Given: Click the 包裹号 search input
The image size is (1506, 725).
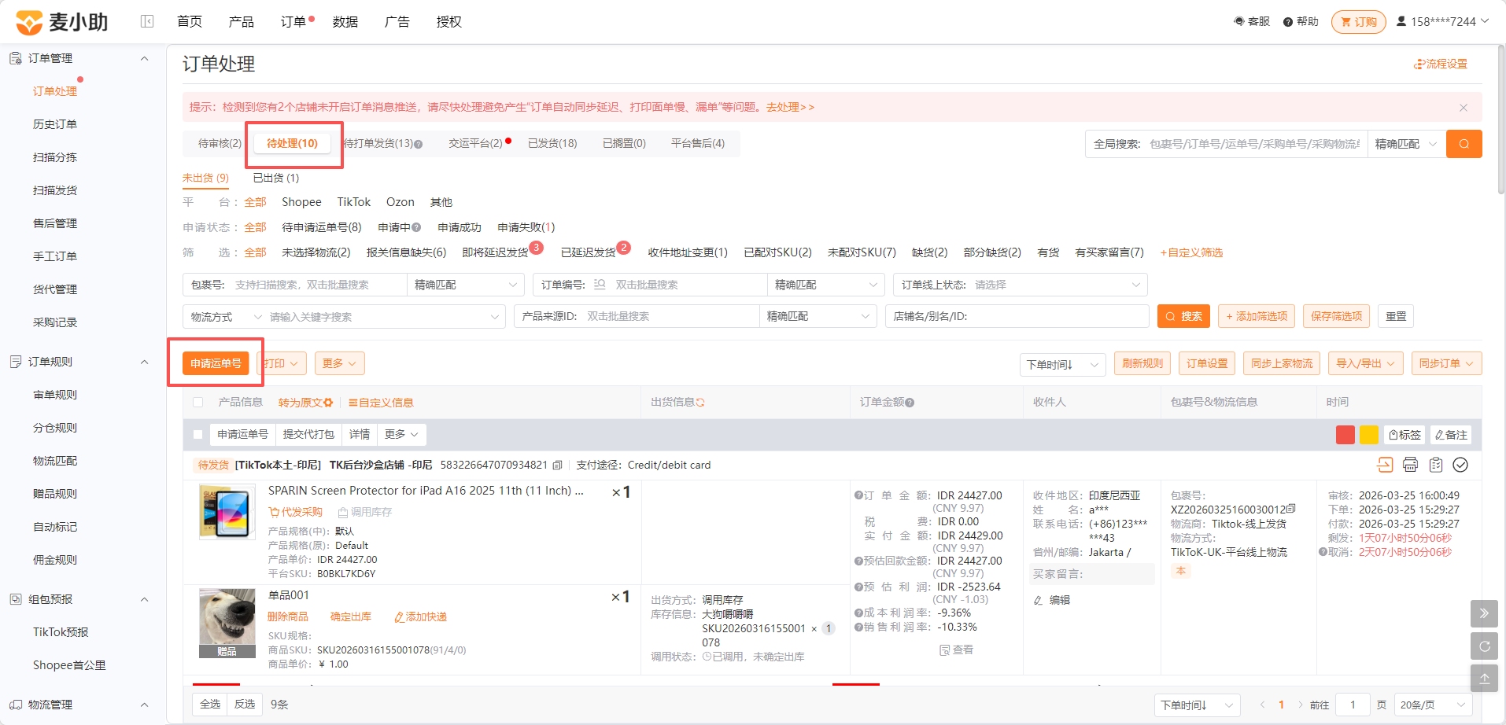Looking at the screenshot, I should [x=319, y=285].
